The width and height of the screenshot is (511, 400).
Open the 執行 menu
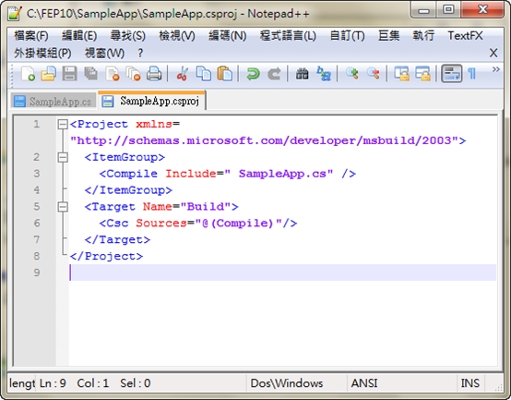pyautogui.click(x=423, y=35)
